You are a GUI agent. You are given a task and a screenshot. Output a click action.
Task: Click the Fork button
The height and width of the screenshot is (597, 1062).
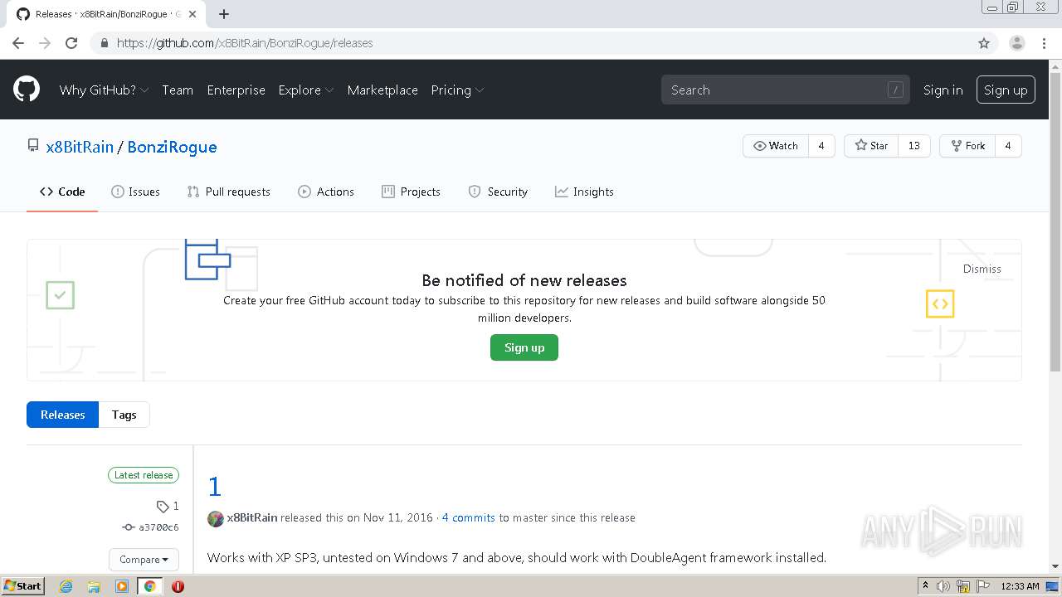(967, 146)
